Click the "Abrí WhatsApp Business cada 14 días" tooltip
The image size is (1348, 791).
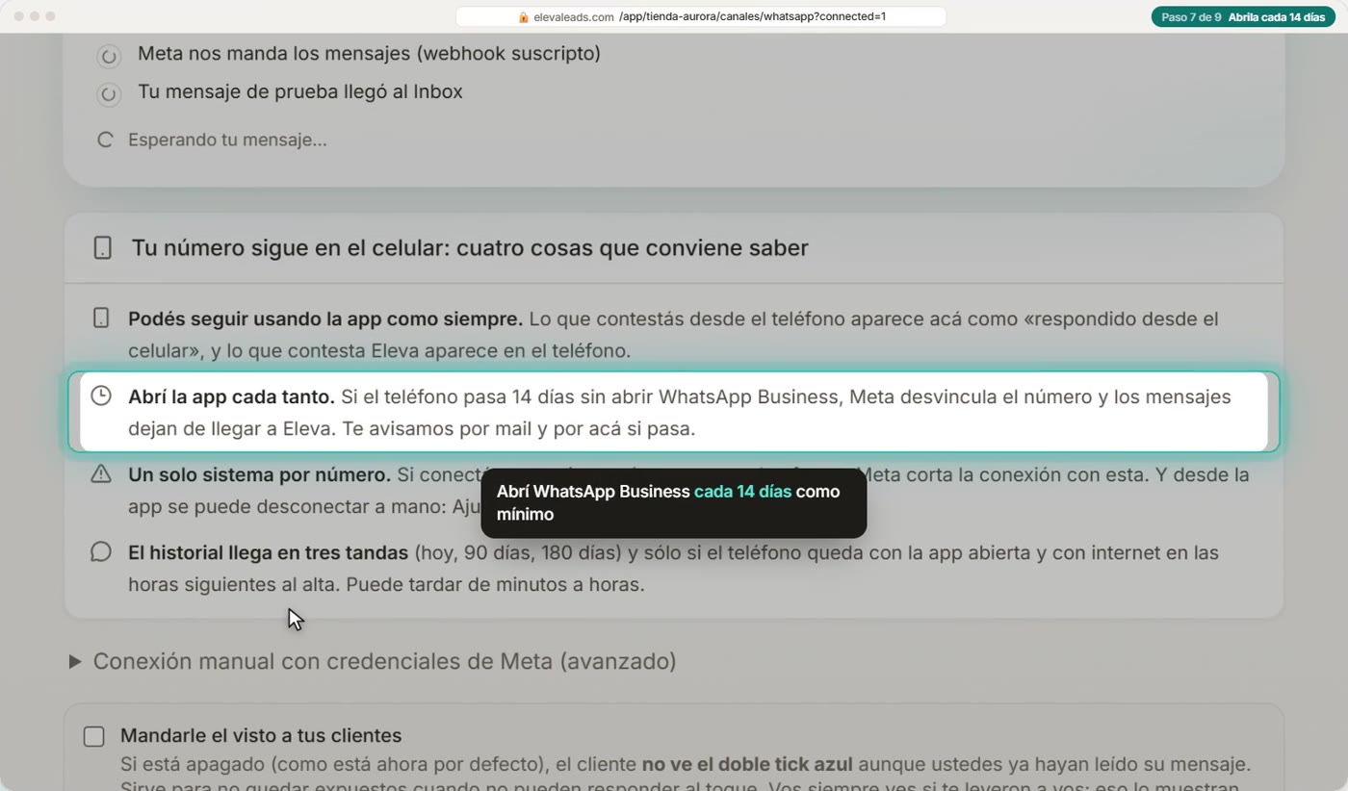tap(674, 503)
